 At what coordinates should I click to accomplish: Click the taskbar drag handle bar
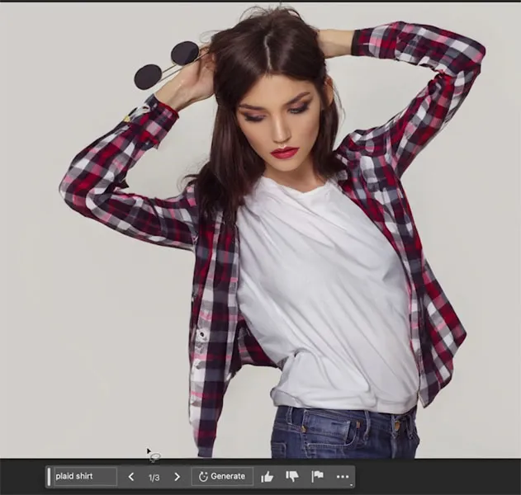click(50, 477)
